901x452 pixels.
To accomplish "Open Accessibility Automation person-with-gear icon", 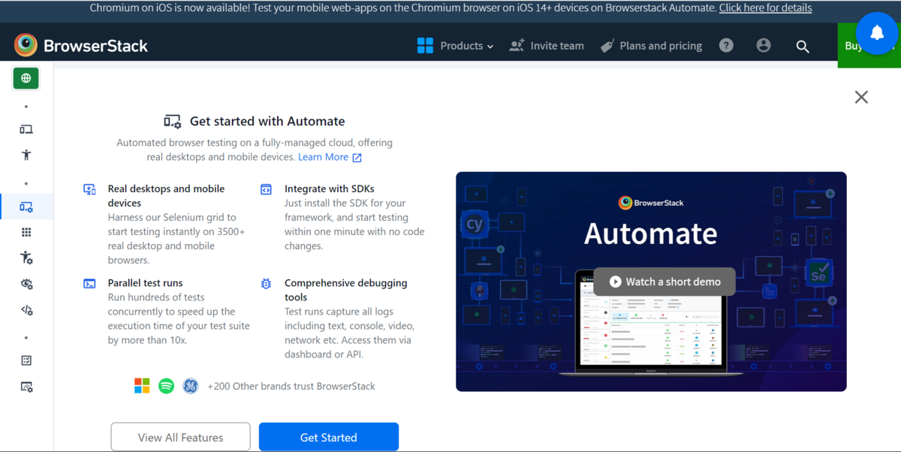I will click(x=26, y=258).
